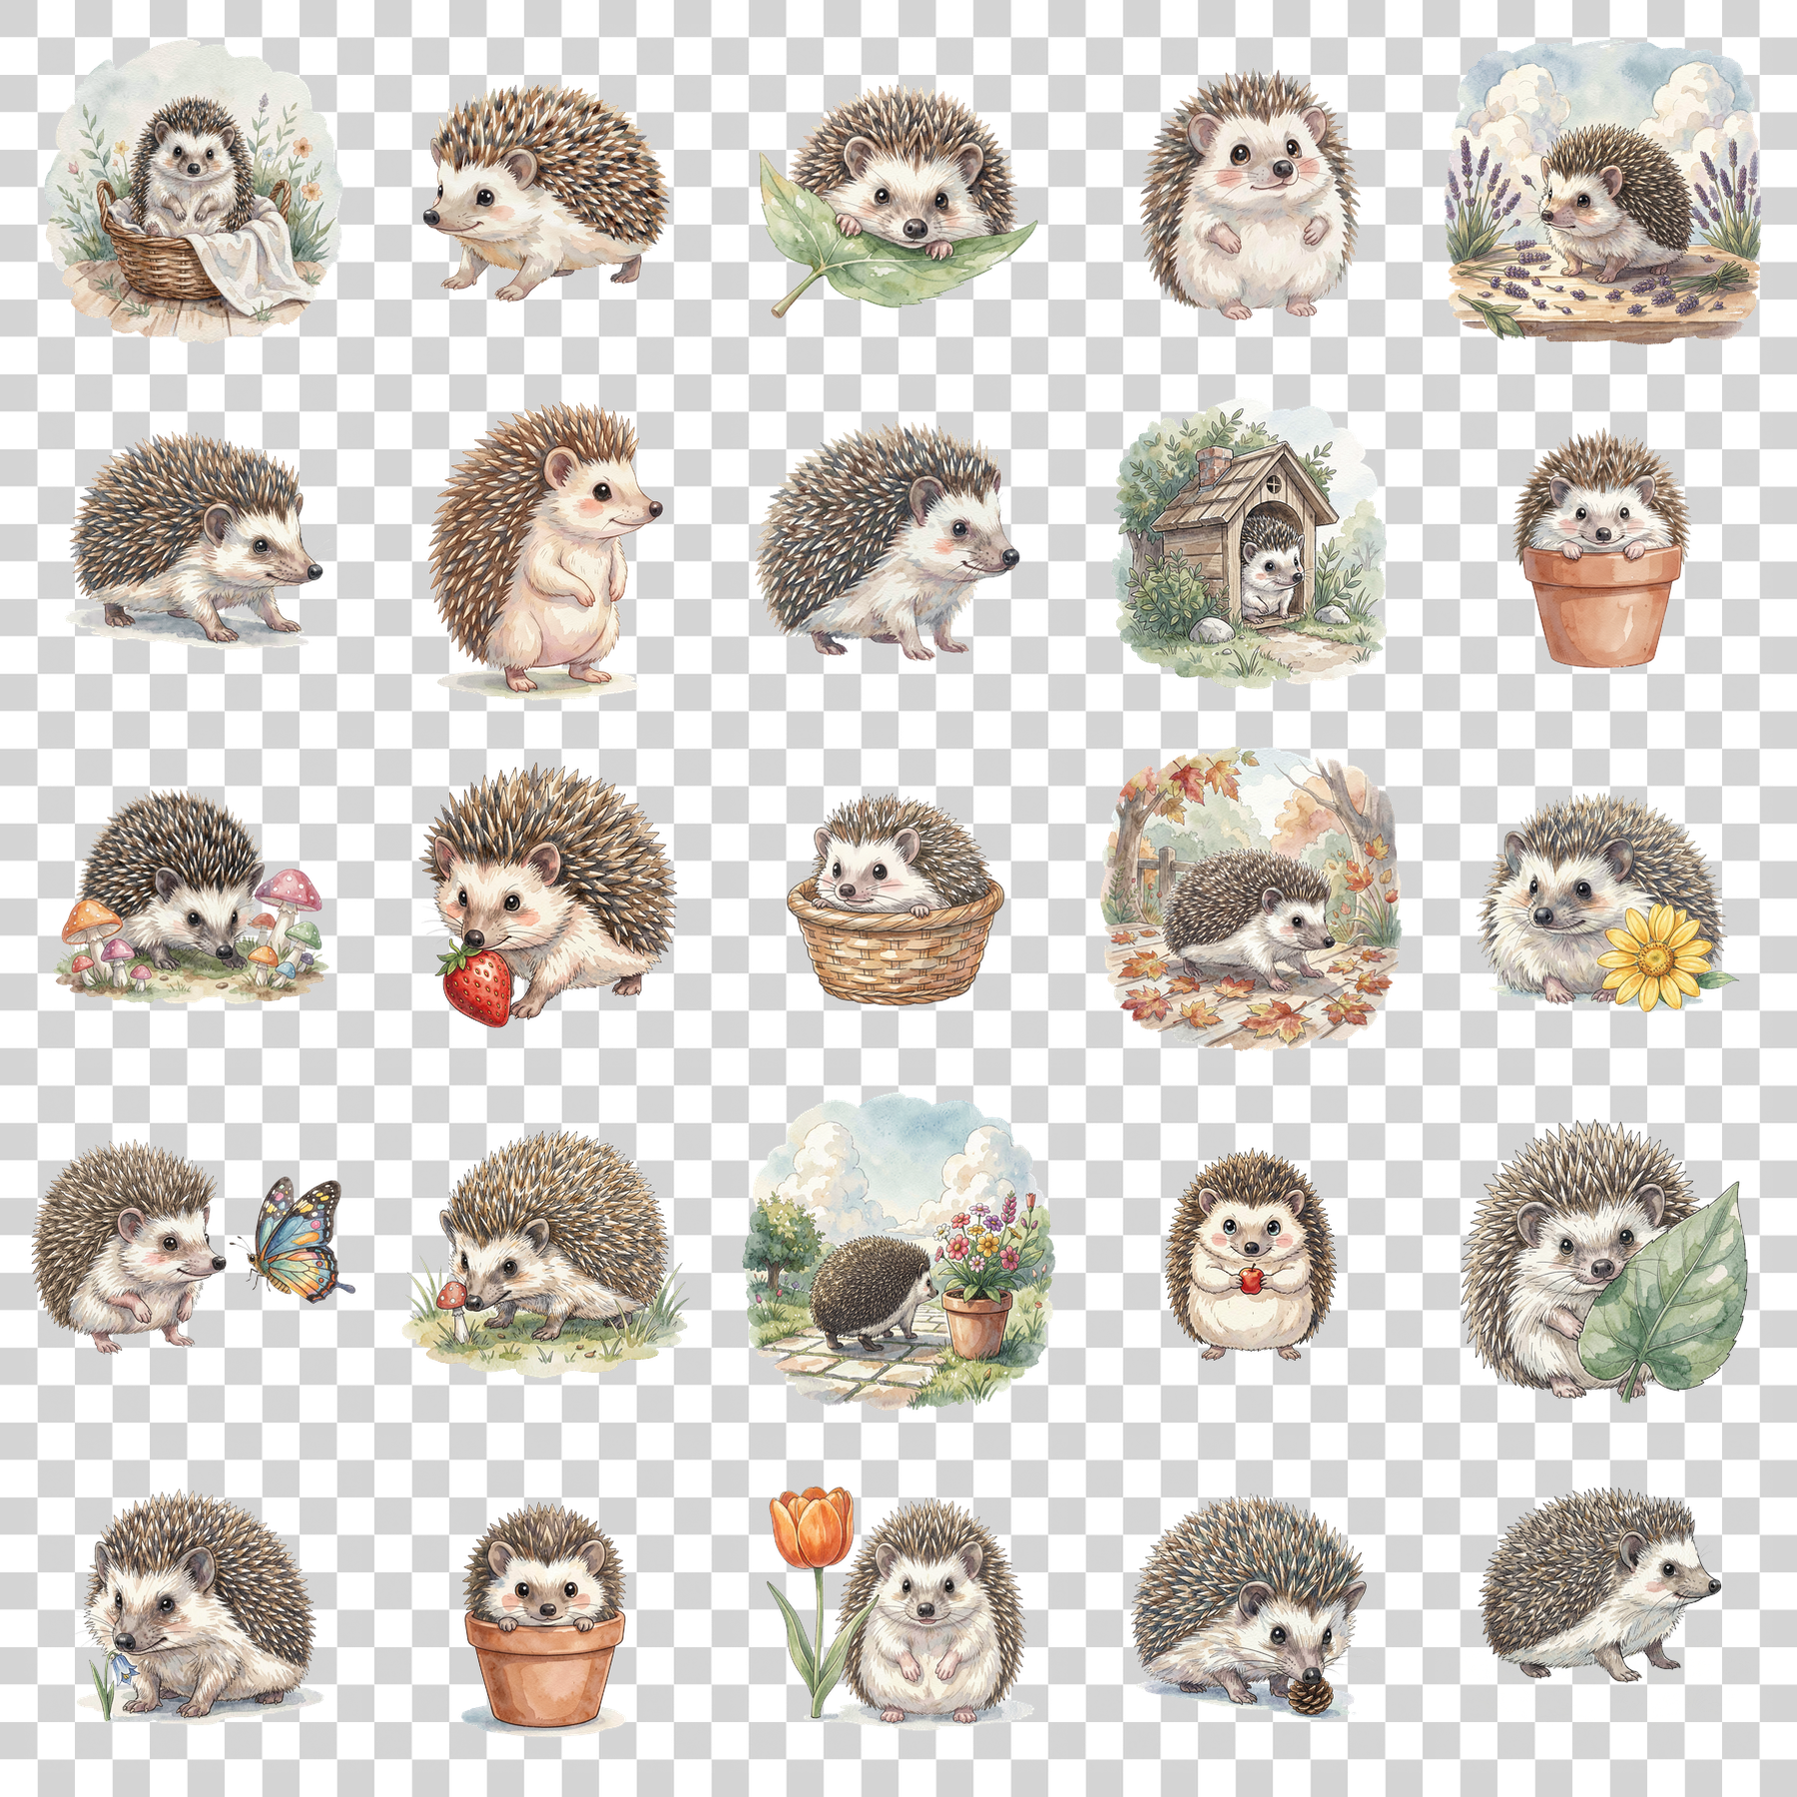1797x1797 pixels.
Task: Pick the plain hedgehog walking toward the left
Action: (545, 195)
